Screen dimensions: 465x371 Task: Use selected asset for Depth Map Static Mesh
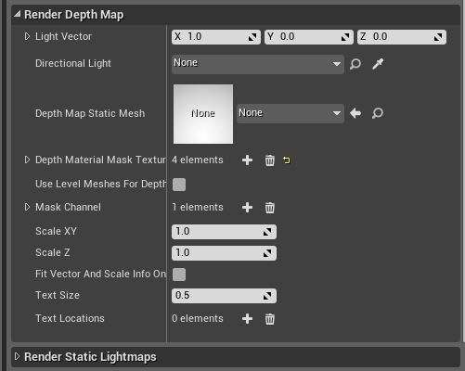(355, 113)
